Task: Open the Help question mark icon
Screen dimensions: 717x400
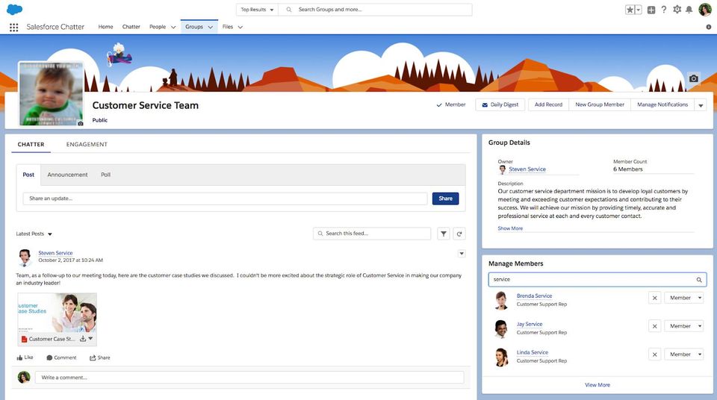Action: [x=663, y=10]
